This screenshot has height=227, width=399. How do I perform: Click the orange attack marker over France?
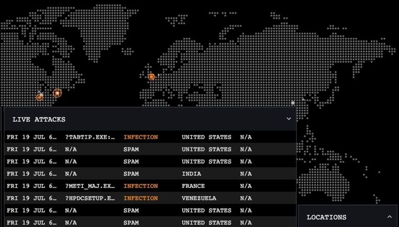151,77
